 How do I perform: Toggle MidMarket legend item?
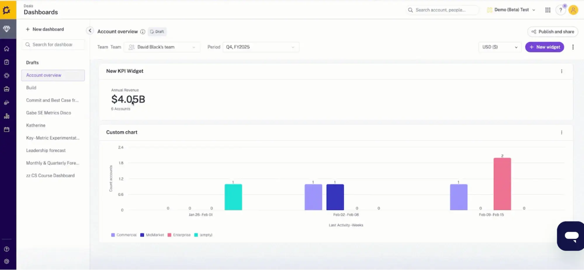tap(152, 235)
